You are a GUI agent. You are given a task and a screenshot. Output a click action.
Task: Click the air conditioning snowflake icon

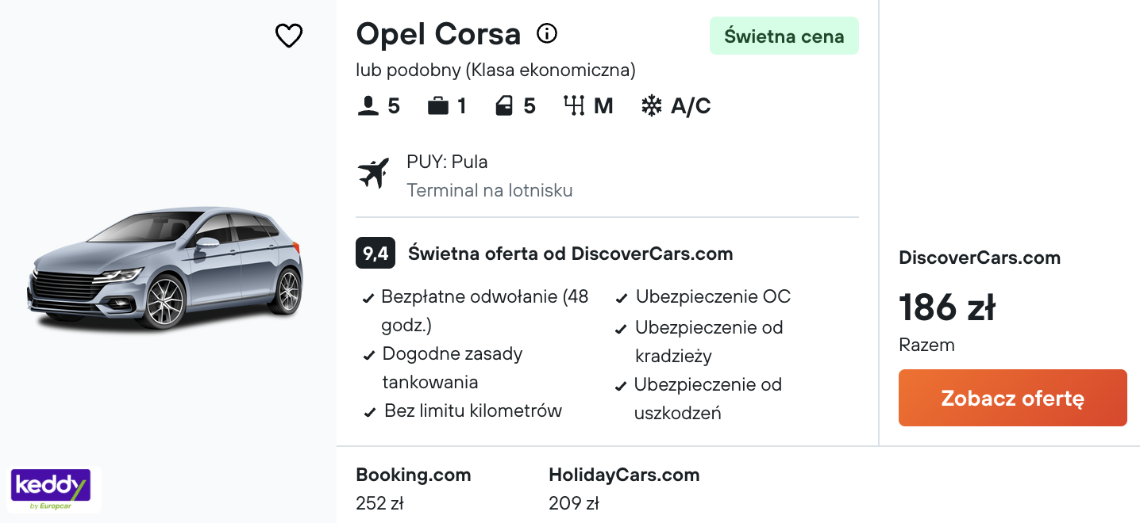pyautogui.click(x=651, y=106)
